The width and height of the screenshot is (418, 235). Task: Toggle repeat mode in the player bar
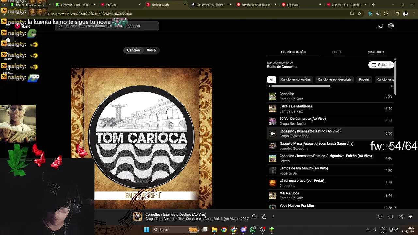(x=391, y=217)
